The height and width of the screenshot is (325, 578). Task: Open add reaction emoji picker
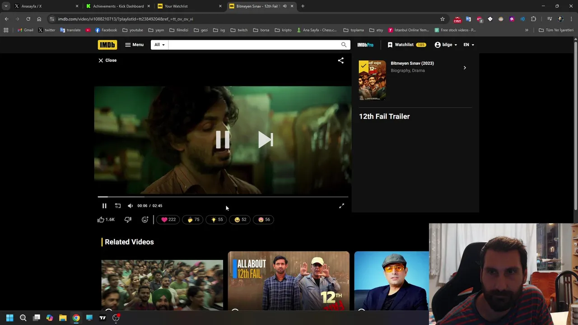[x=145, y=219]
